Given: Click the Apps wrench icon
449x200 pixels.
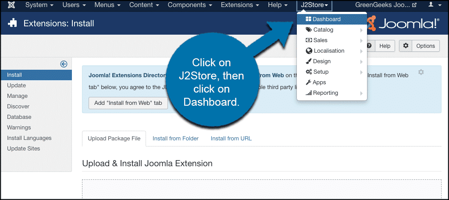Looking at the screenshot, I should click(309, 82).
